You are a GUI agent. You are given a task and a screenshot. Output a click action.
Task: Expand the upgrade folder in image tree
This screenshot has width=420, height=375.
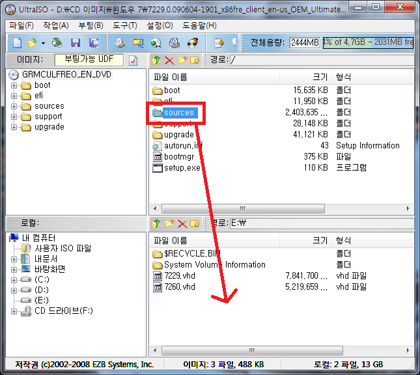(x=14, y=127)
